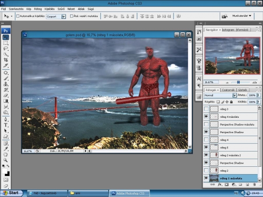Enable Automatikus kijelölés checkbox
The image size is (263, 197).
(18, 16)
